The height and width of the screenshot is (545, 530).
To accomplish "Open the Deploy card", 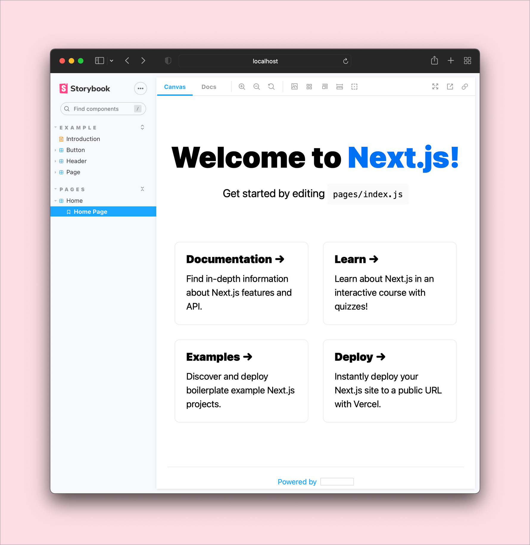I will [390, 381].
